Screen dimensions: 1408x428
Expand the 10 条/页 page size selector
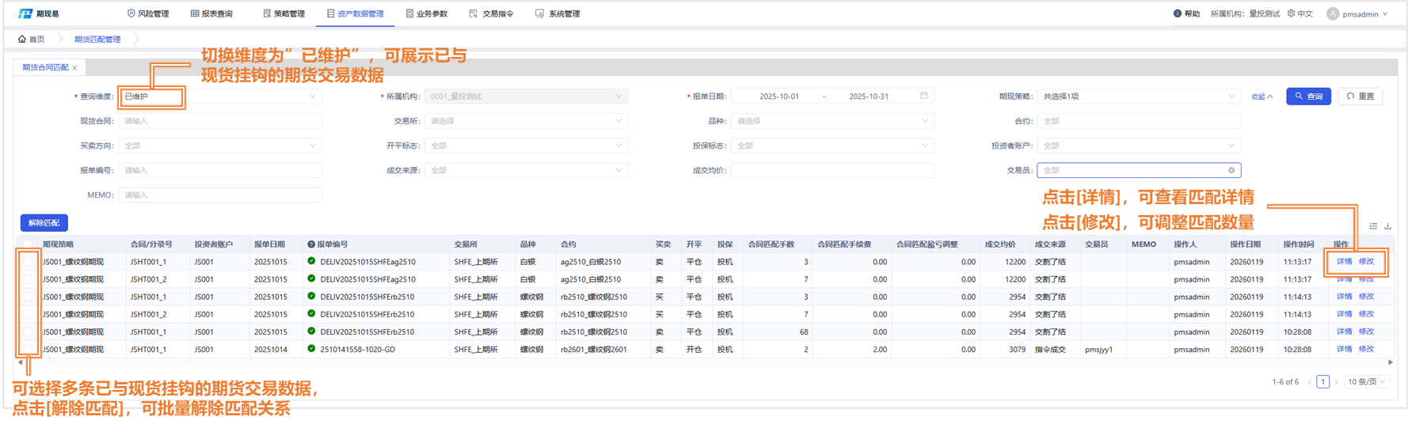[1367, 382]
